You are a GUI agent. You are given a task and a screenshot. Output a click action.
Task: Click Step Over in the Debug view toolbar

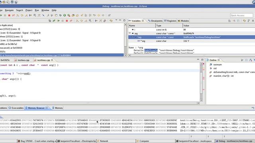tap(81, 21)
